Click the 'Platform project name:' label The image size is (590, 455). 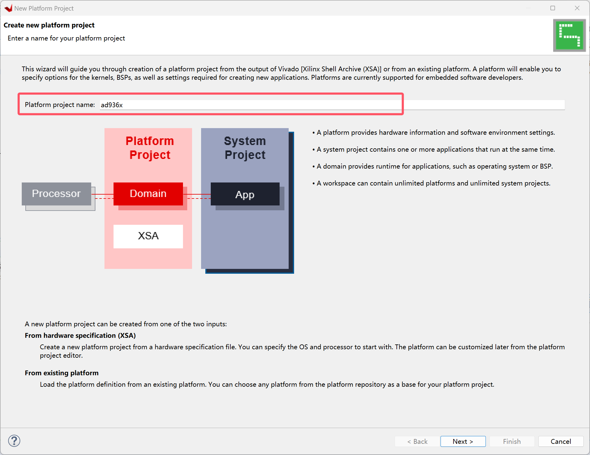pos(60,105)
